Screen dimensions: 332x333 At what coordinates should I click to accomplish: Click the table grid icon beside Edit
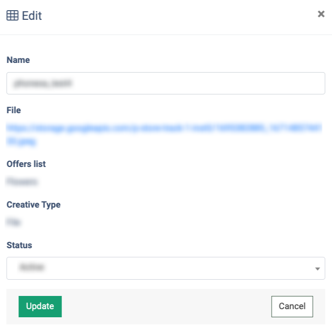[12, 16]
